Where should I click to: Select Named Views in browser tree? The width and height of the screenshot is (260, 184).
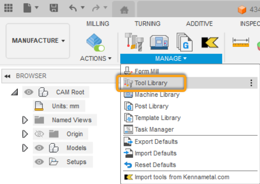(x=72, y=120)
